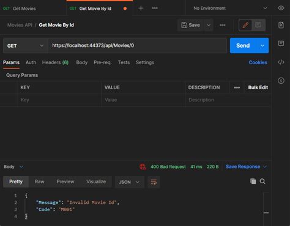Toggle word wrap icon in response
The height and width of the screenshot is (226, 290).
154,182
